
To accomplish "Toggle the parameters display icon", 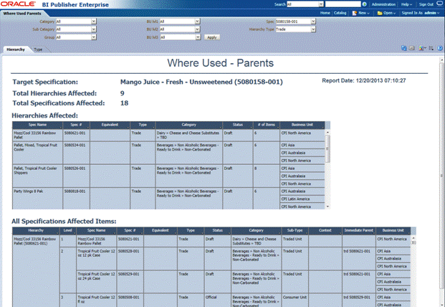I will click(x=412, y=48).
